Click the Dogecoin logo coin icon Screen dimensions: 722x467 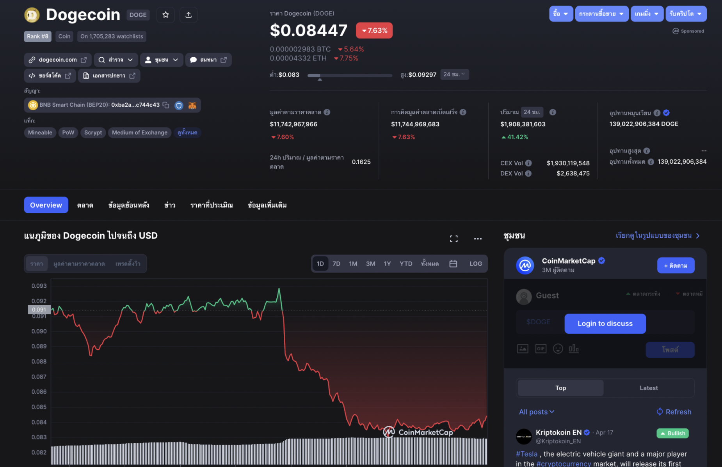pyautogui.click(x=32, y=15)
